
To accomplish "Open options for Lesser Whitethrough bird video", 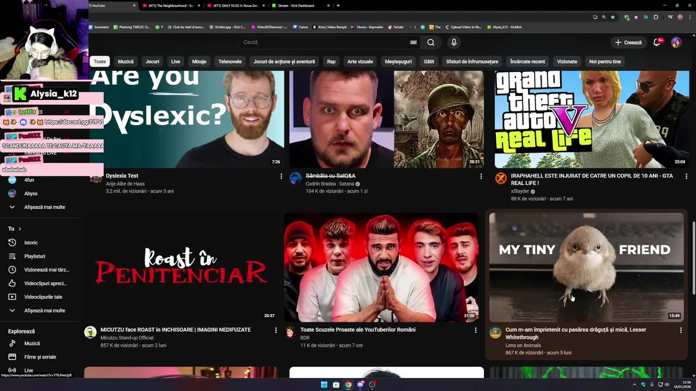I will point(681,330).
